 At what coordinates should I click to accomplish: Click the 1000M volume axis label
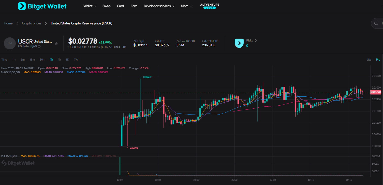(x=376, y=156)
